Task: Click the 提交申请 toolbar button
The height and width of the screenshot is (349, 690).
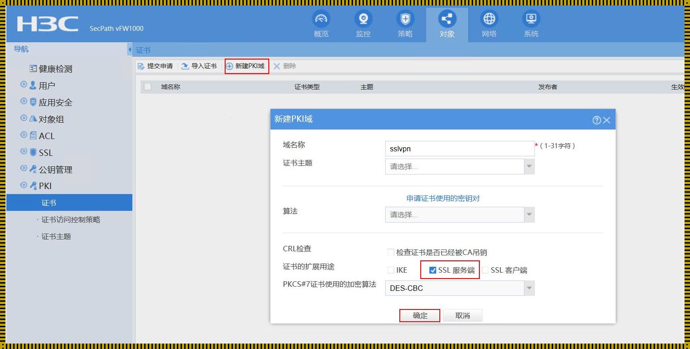Action: pyautogui.click(x=156, y=66)
